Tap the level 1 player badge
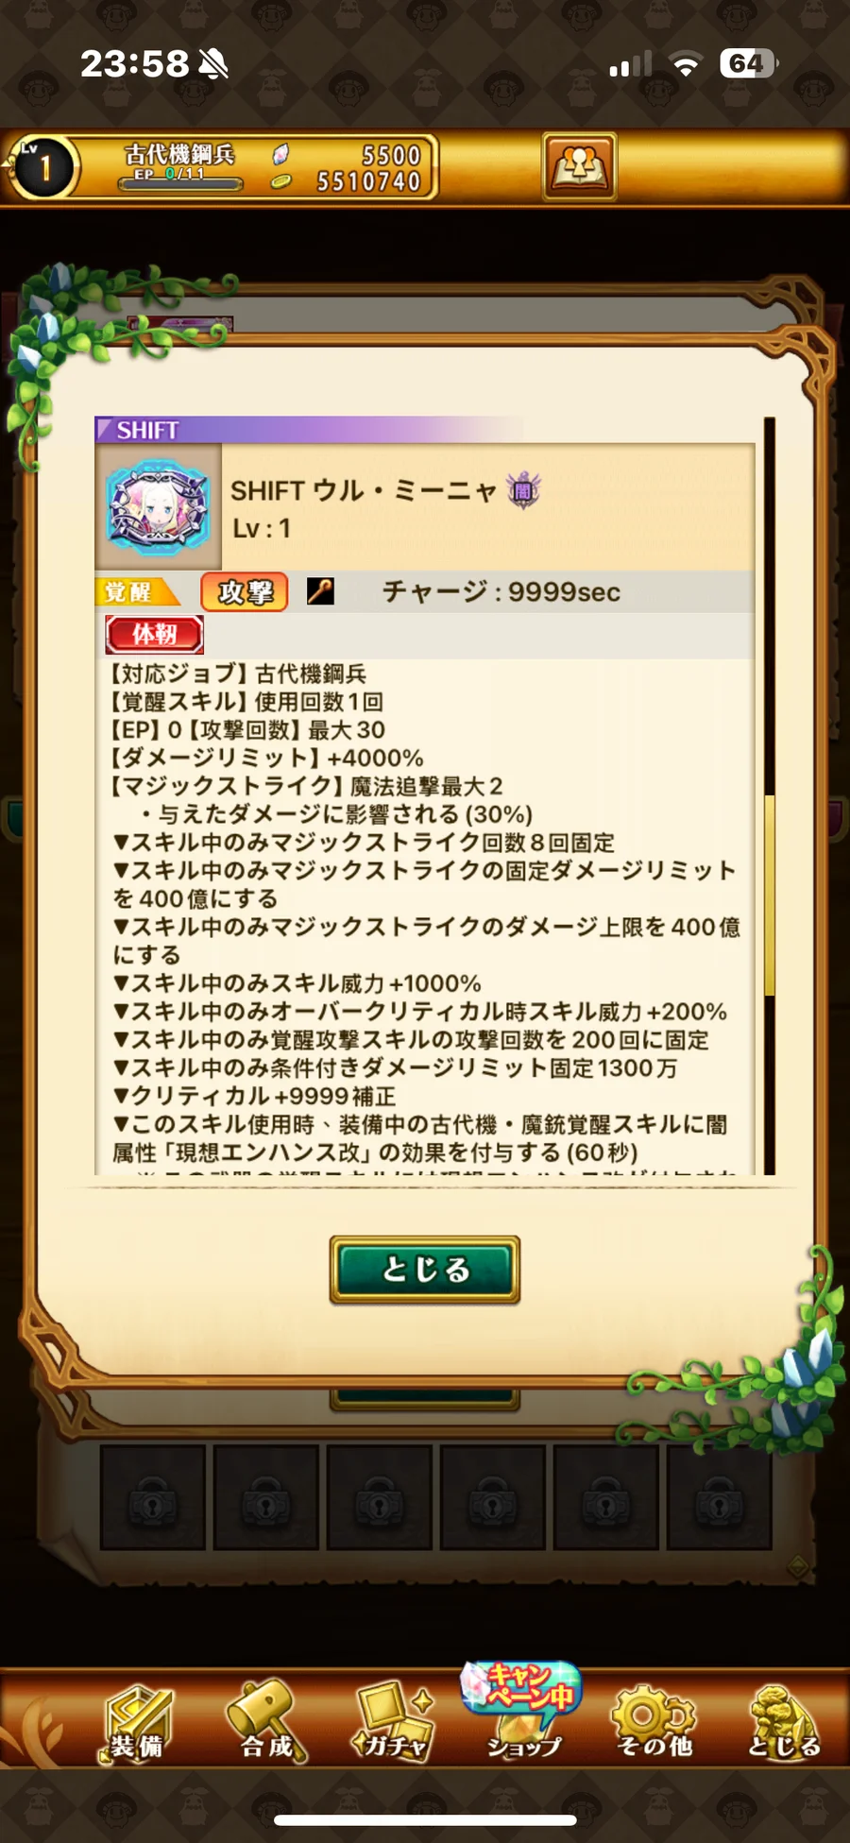This screenshot has height=1843, width=850. click(44, 166)
